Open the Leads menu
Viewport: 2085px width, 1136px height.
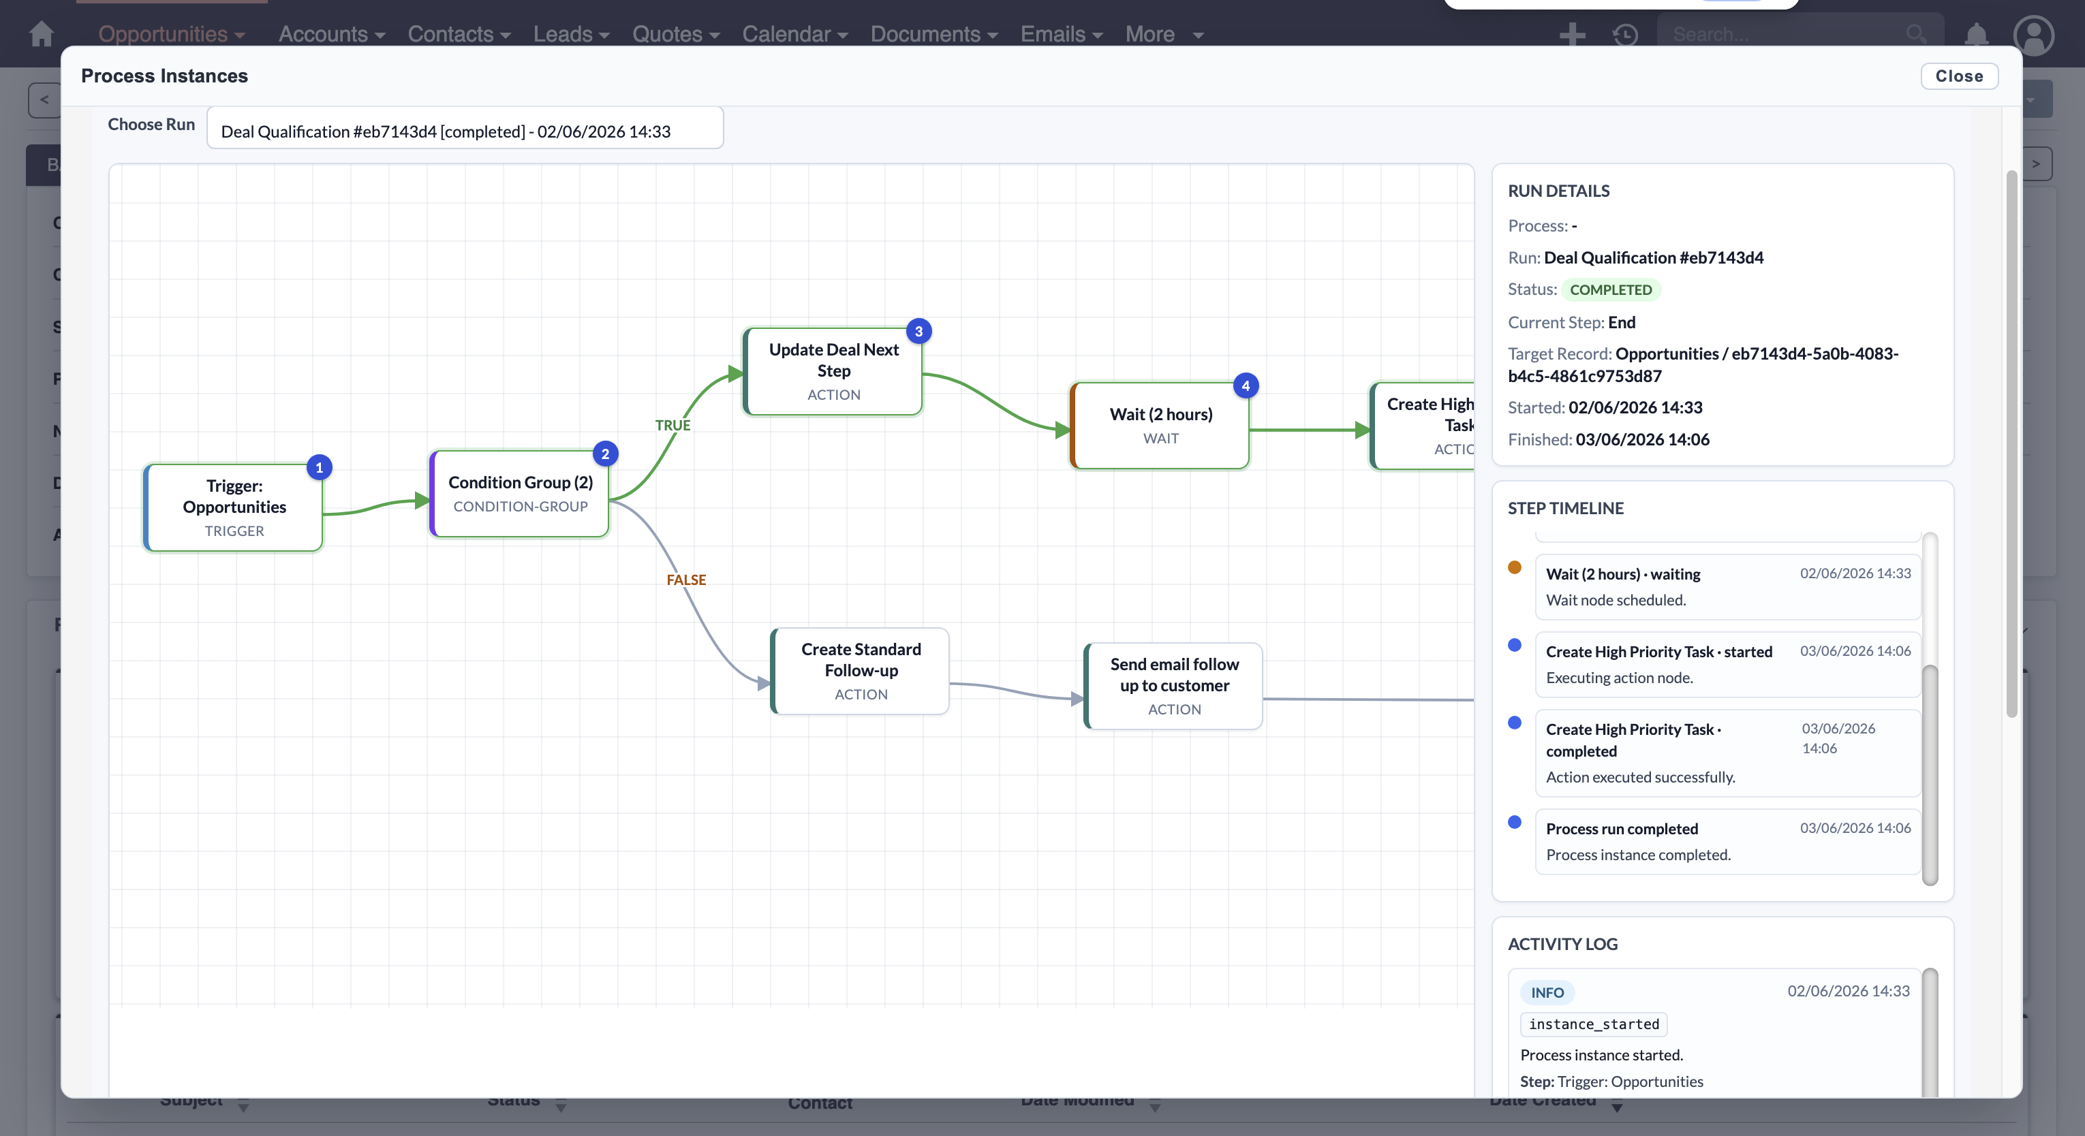(x=572, y=34)
